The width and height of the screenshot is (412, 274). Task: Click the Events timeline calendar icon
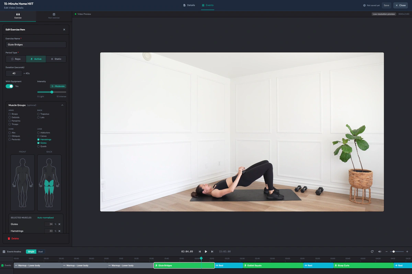(4, 251)
